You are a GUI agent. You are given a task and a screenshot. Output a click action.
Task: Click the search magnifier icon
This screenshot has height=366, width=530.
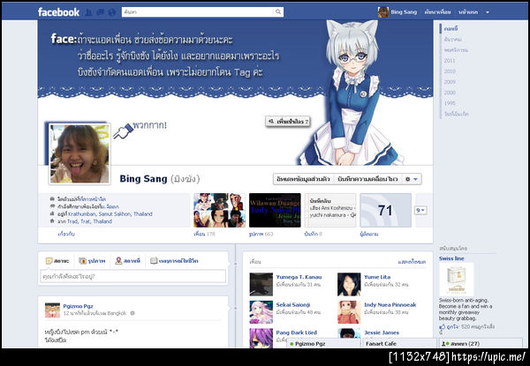tap(278, 11)
